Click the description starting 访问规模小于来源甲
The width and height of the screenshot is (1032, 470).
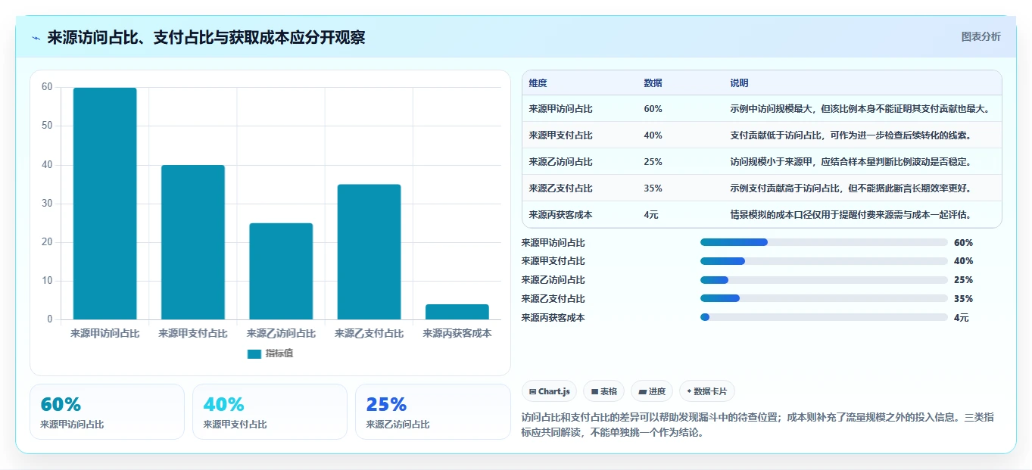click(x=850, y=162)
